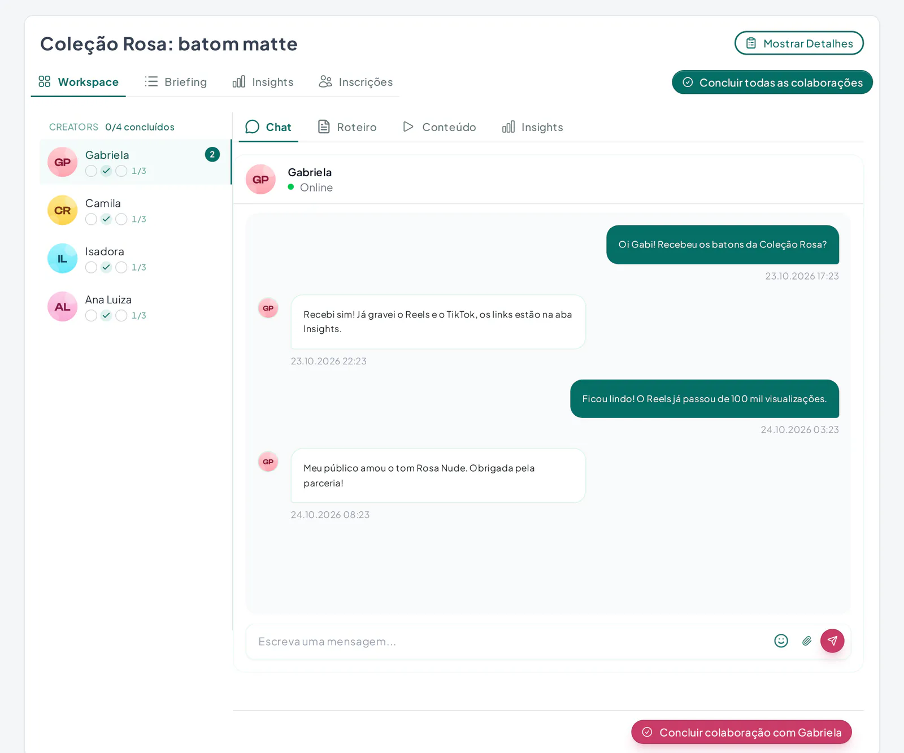Toggle Gabriela's first step circle
904x753 pixels.
91,171
